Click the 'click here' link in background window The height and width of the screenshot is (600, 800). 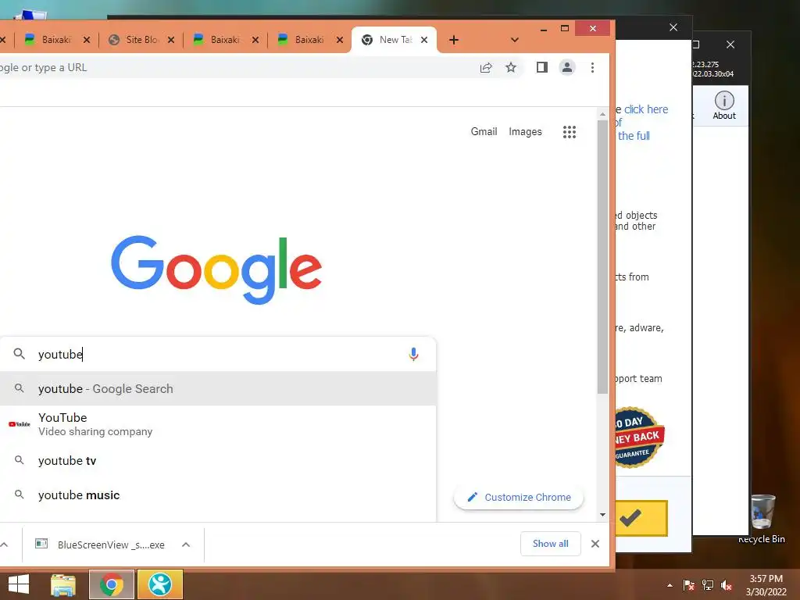[646, 109]
